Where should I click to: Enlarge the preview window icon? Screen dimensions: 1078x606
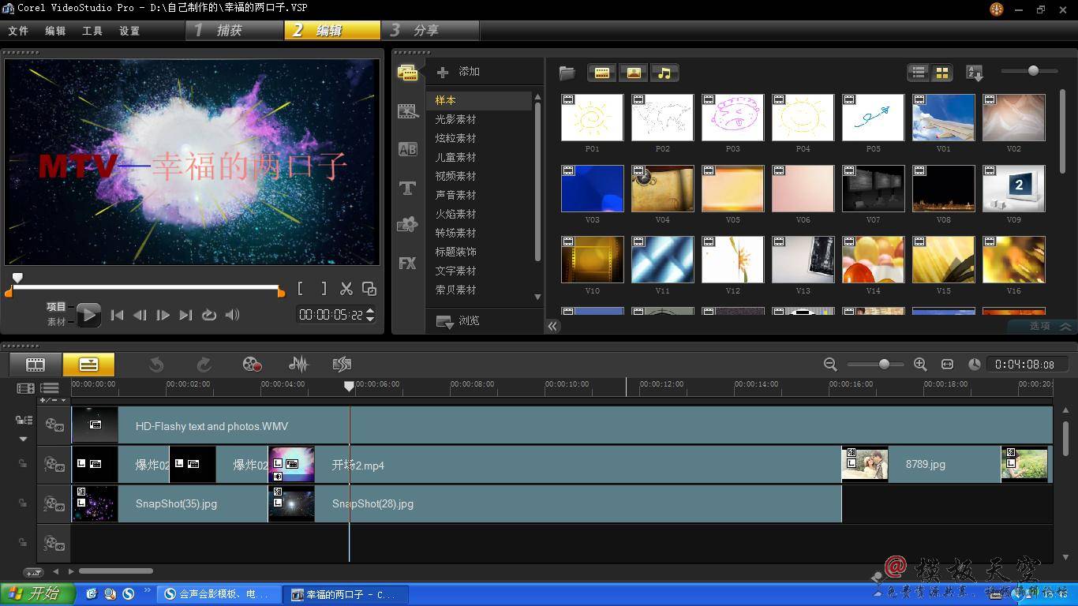point(369,289)
